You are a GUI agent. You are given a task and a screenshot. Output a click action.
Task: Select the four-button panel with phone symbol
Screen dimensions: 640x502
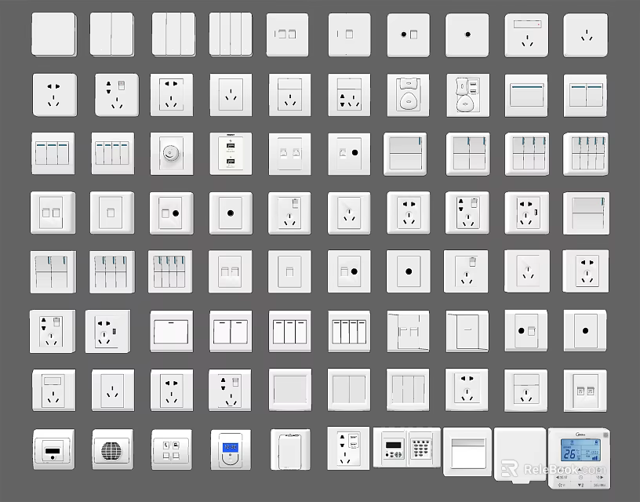point(172,449)
